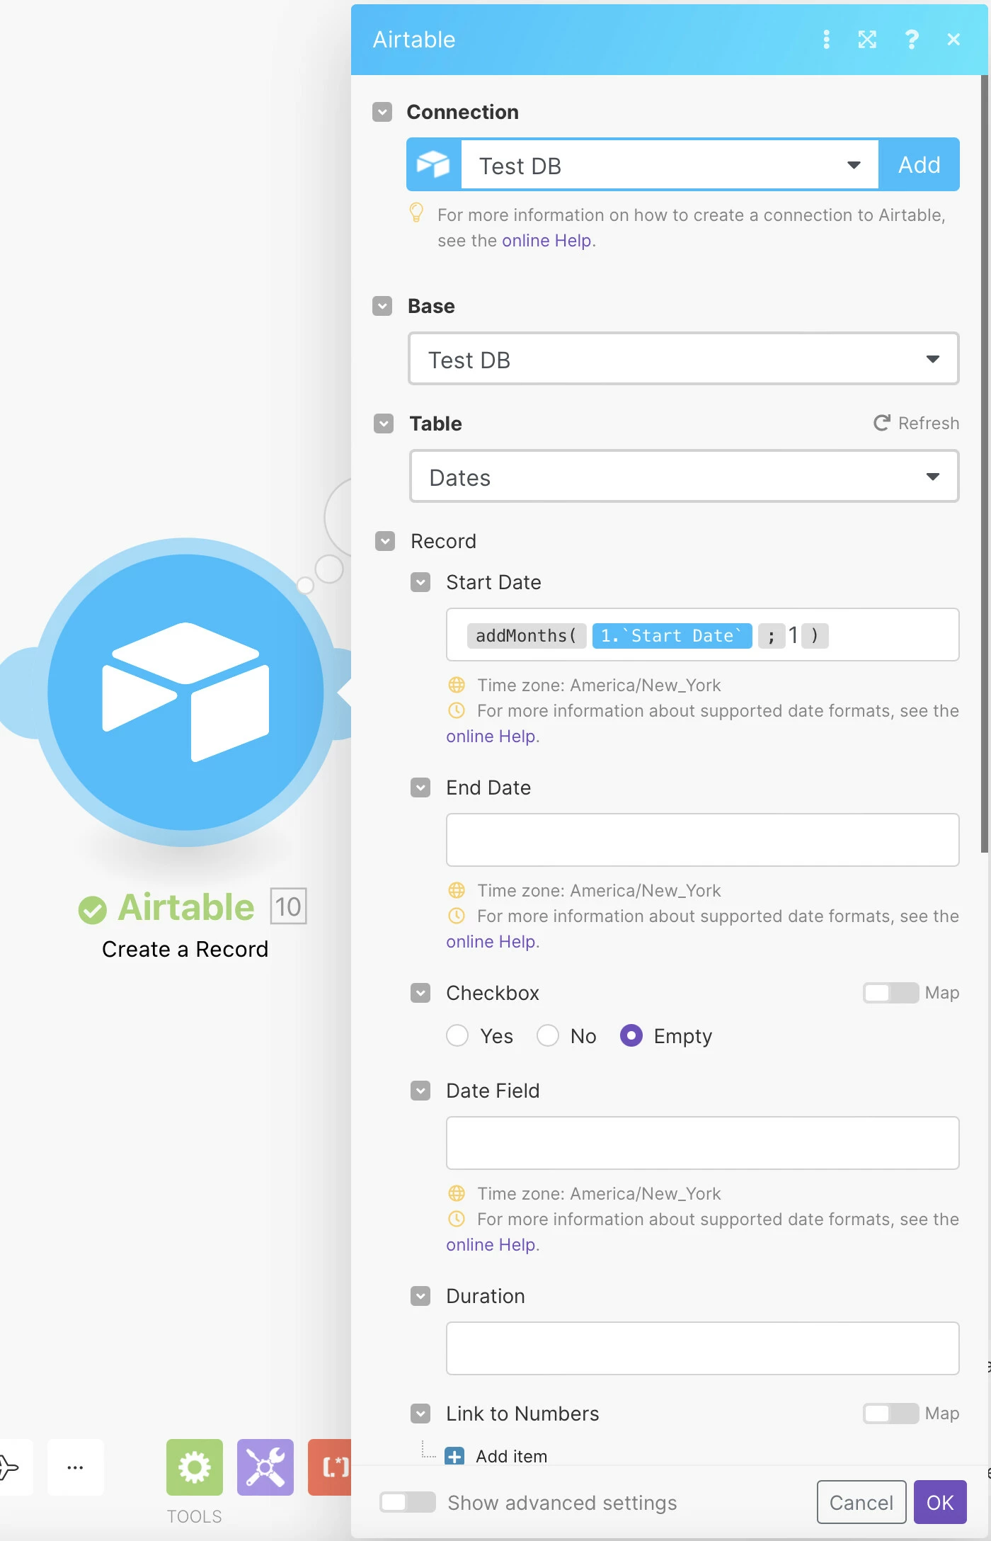Click the Cancel button
This screenshot has height=1541, width=991.
pos(861,1502)
